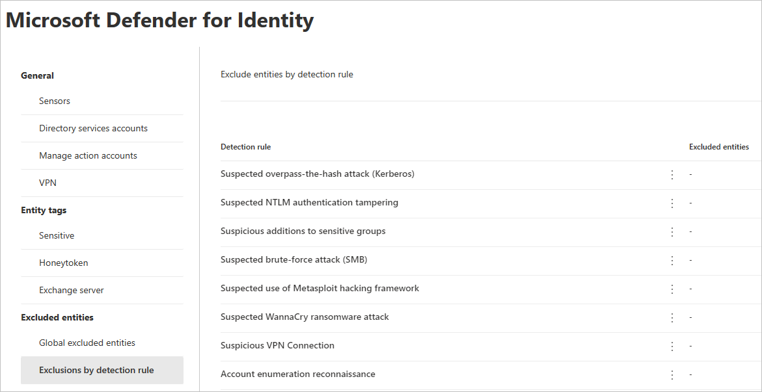View Exchange server tagged entities
This screenshot has width=762, height=392.
click(x=72, y=290)
